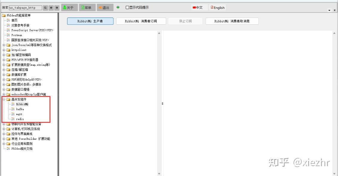This screenshot has height=176, width=338.
Task: Go forward with the right arrow icon
Action: [x=57, y=8]
